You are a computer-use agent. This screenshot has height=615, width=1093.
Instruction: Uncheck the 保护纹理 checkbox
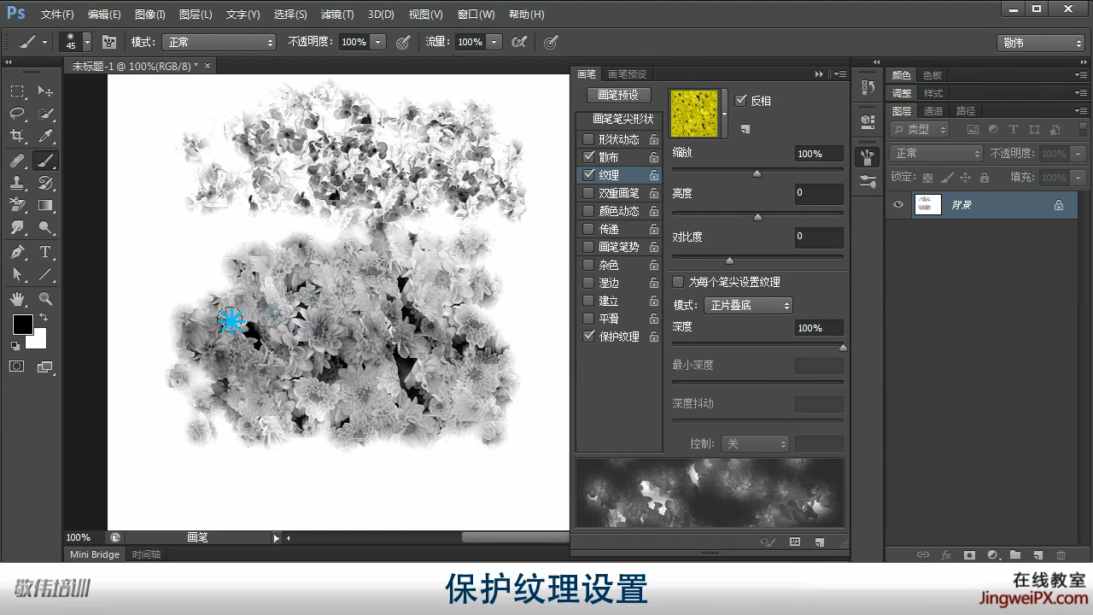pyautogui.click(x=587, y=337)
